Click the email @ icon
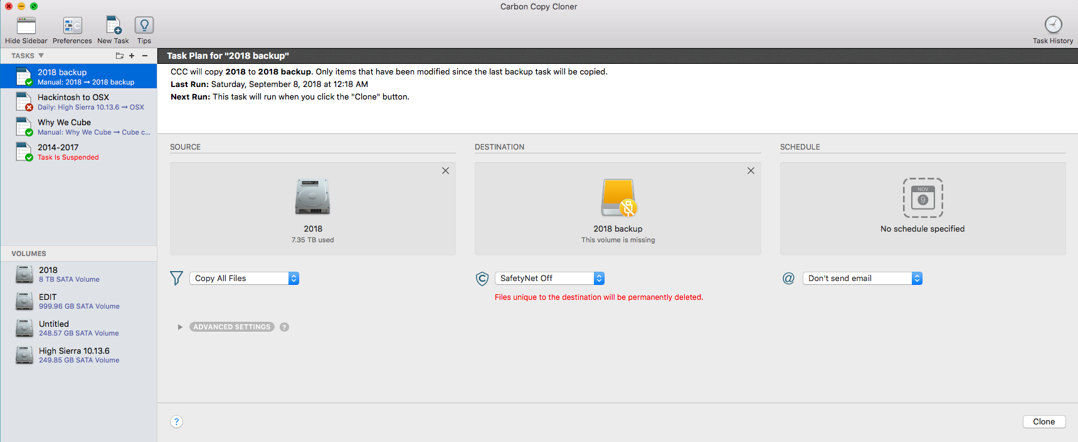Viewport: 1078px width, 442px height. point(788,278)
